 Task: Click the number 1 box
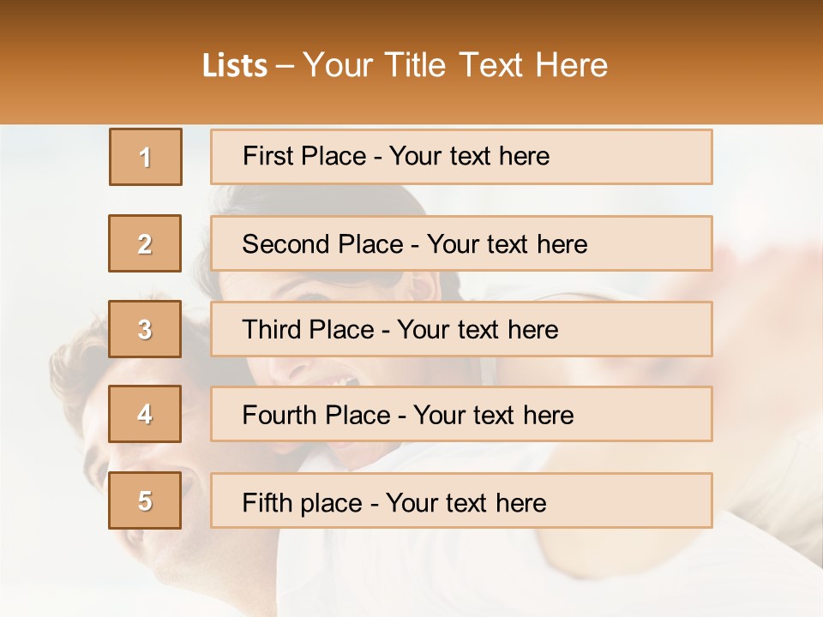[145, 157]
